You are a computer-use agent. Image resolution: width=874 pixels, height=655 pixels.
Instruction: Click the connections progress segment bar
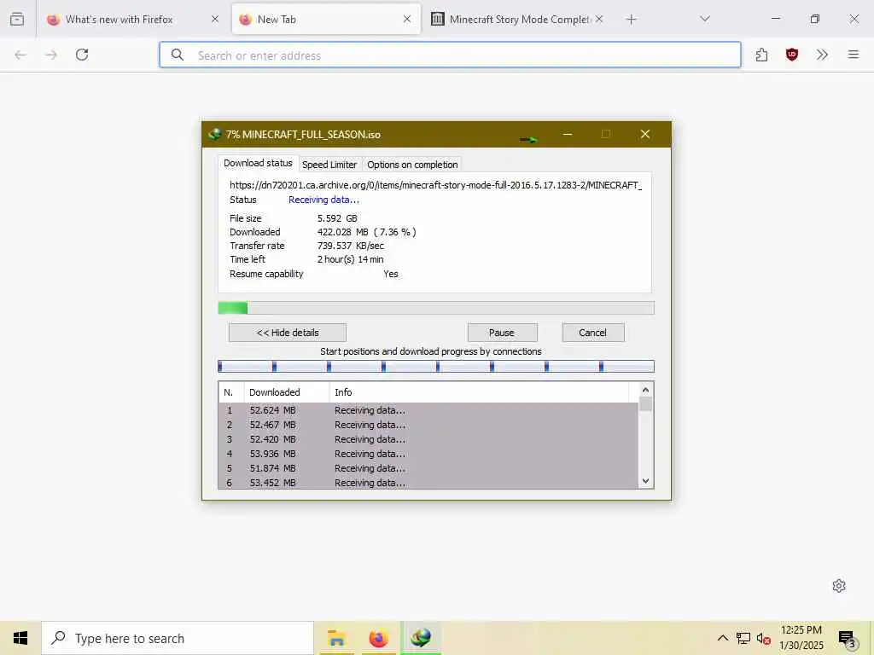point(436,366)
